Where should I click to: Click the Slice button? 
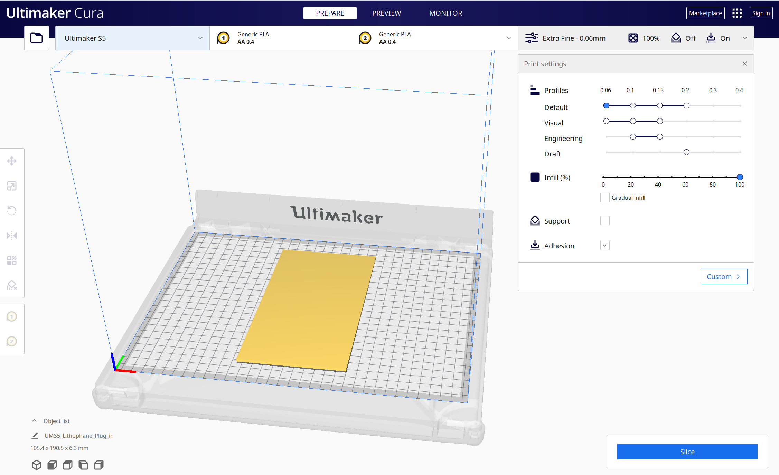[x=687, y=452]
